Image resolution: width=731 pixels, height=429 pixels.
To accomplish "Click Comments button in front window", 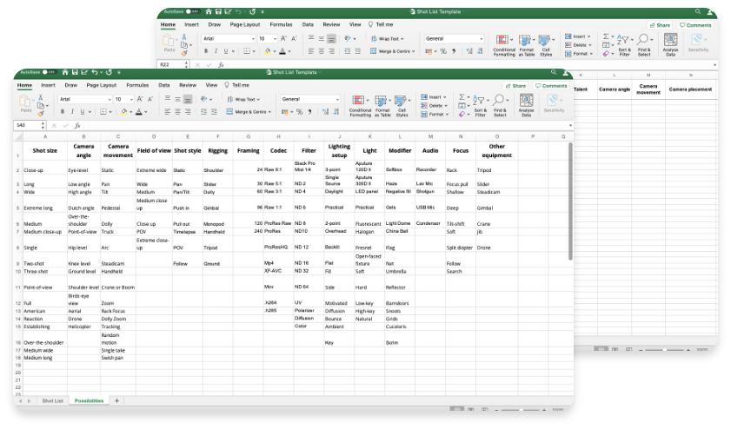I will [551, 86].
